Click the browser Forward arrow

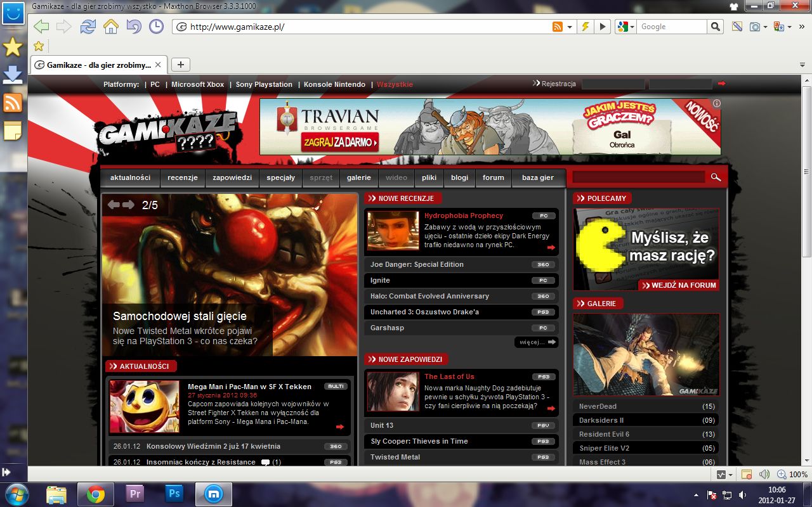63,27
